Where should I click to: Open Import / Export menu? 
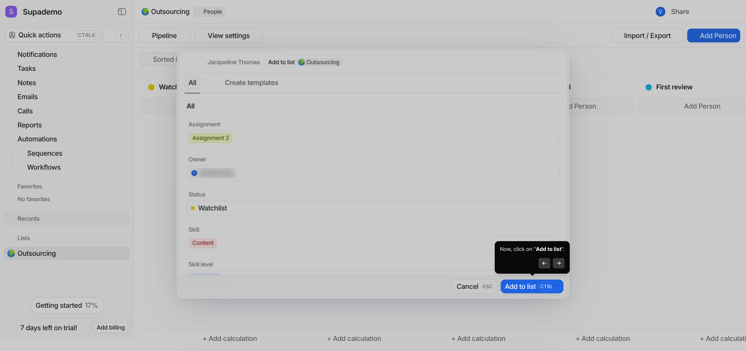[x=647, y=36]
